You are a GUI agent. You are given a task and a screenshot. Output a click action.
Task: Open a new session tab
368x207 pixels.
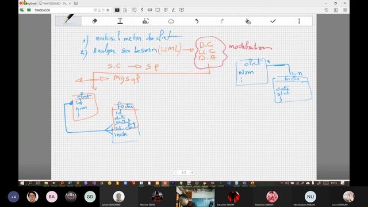click(x=76, y=3)
